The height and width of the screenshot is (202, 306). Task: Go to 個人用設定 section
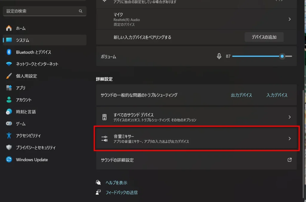pyautogui.click(x=26, y=76)
